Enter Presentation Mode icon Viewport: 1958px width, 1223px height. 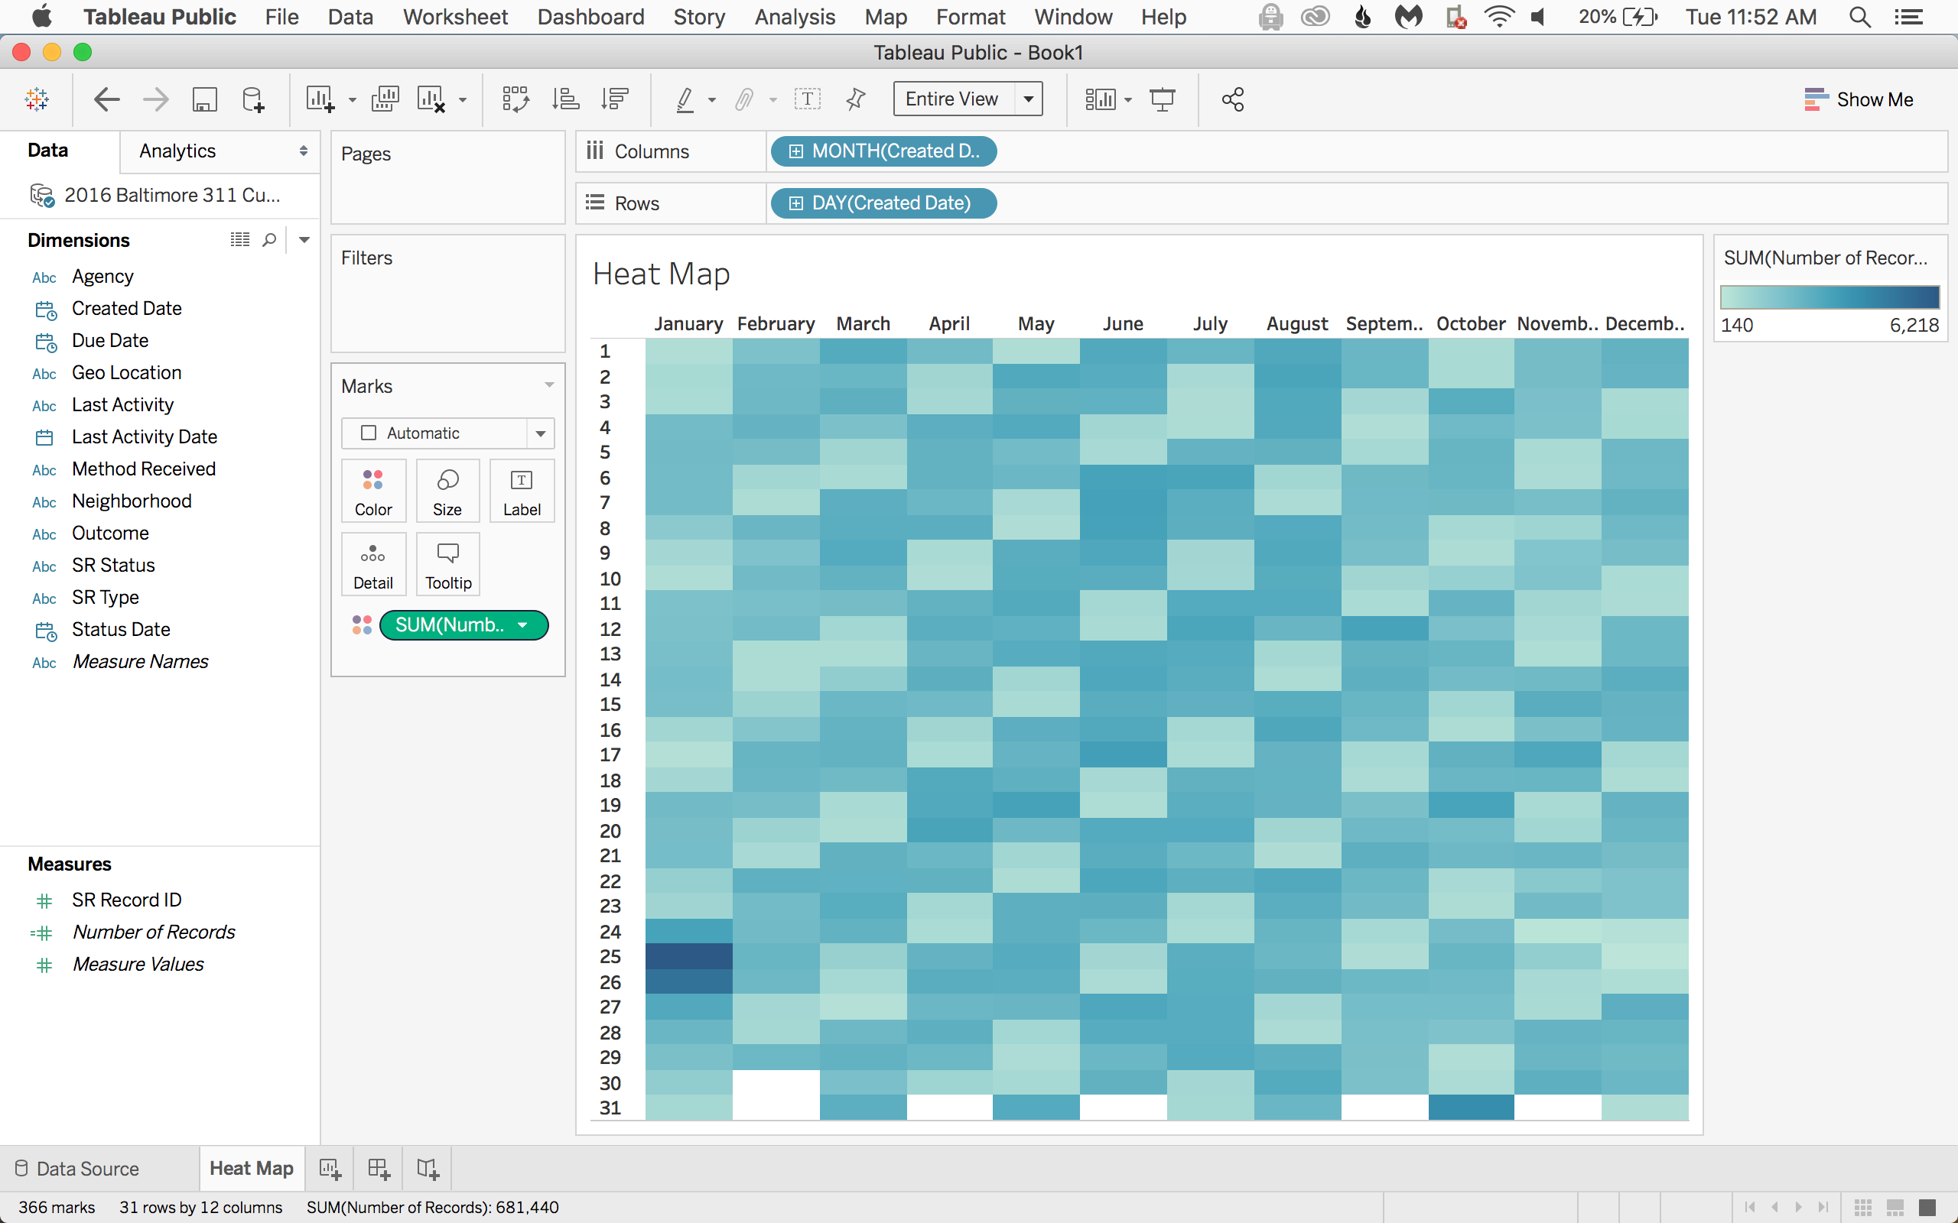1163,99
